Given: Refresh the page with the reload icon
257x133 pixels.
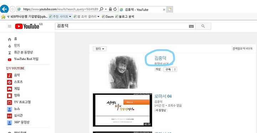Looking at the screenshot, I should coord(115,9).
